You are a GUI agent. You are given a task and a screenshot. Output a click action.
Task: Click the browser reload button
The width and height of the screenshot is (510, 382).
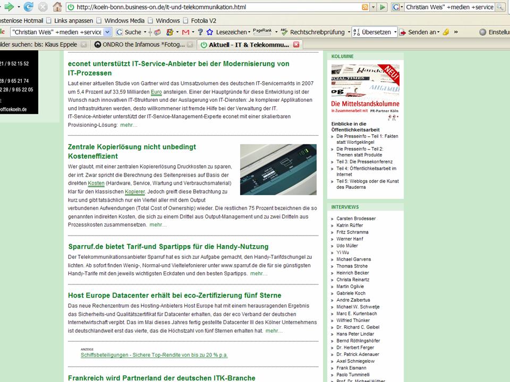coord(29,7)
